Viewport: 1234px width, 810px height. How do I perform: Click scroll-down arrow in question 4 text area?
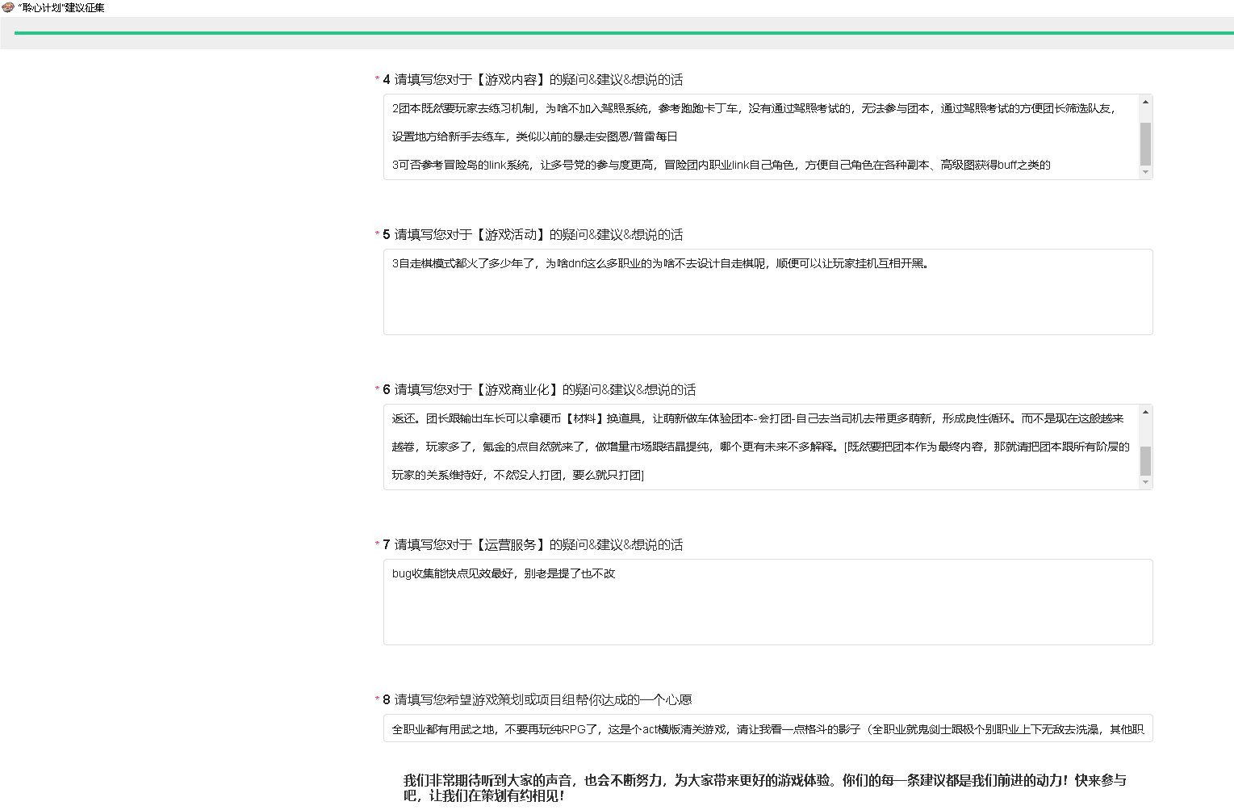click(1144, 172)
